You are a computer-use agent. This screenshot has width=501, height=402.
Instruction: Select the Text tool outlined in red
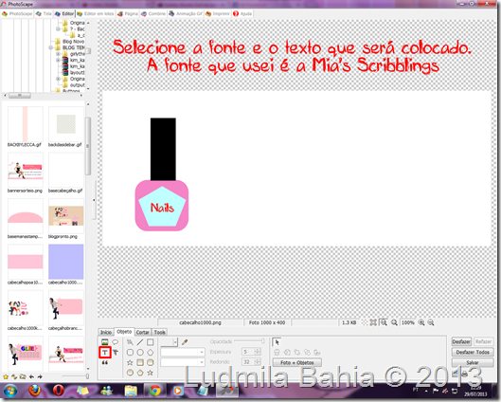105,353
